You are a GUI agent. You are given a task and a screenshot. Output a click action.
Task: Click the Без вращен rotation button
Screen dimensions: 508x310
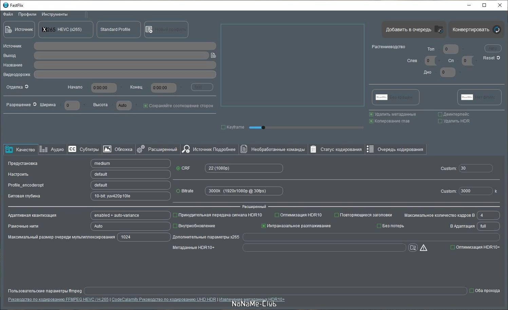click(396, 97)
